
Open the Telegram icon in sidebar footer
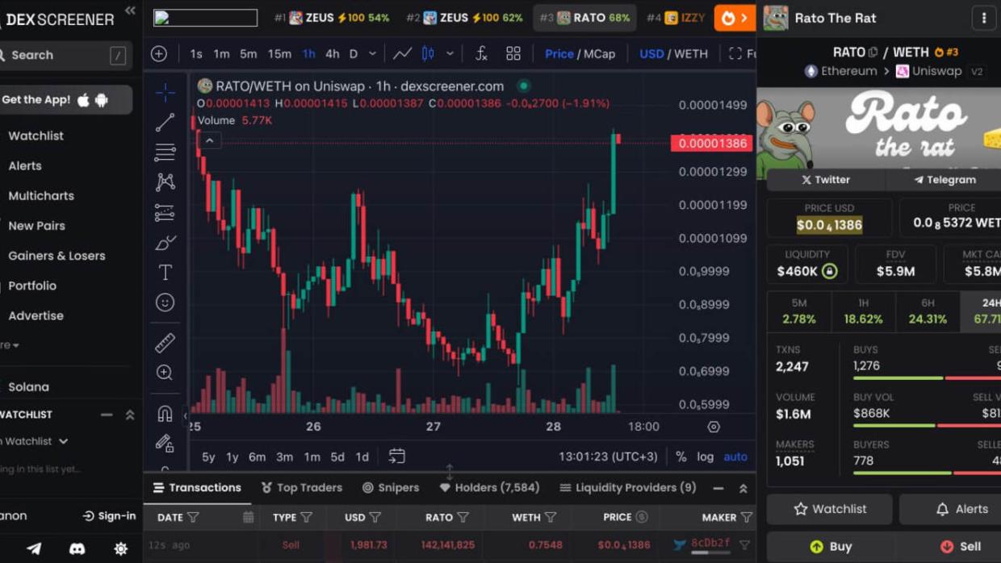click(34, 548)
